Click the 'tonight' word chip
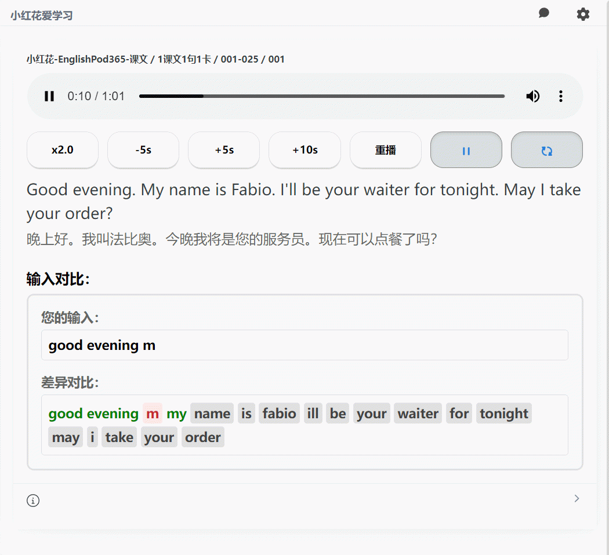609x555 pixels. pos(504,414)
